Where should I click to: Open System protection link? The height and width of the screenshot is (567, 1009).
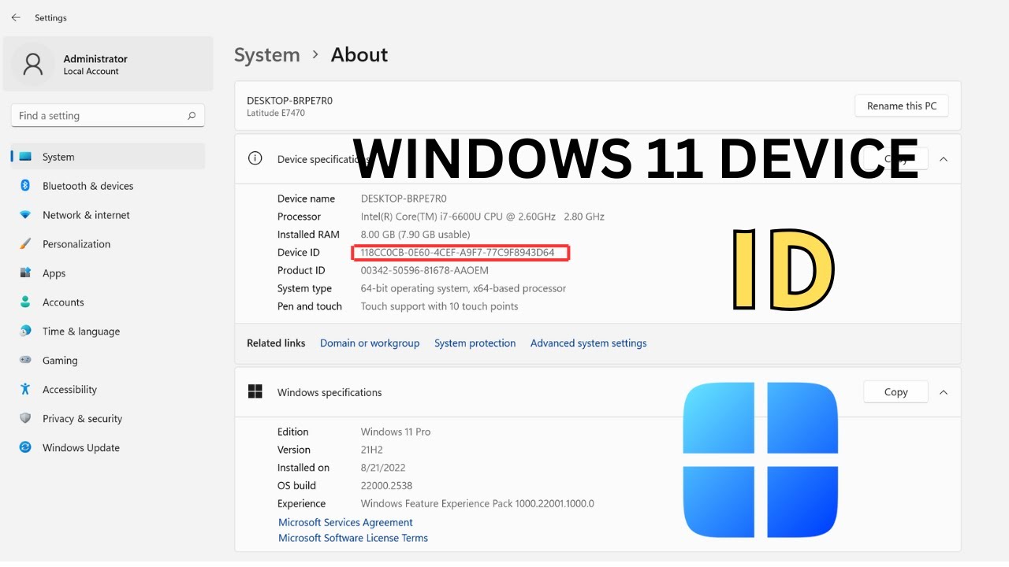[475, 343]
